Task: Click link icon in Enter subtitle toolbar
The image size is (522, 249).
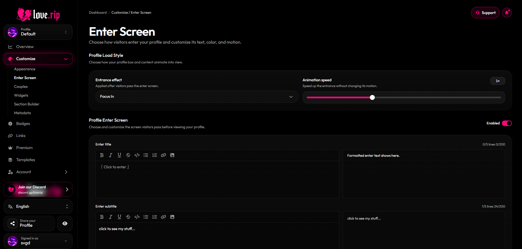Action: (163, 217)
